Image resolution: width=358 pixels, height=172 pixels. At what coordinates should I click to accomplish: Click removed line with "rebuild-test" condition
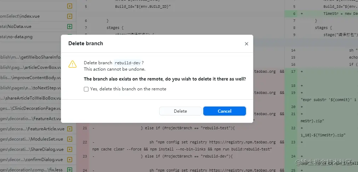188,128
